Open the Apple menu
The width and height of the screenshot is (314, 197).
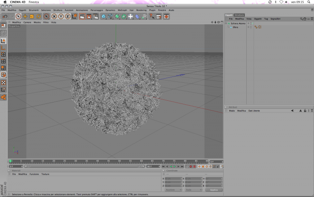coord(5,2)
